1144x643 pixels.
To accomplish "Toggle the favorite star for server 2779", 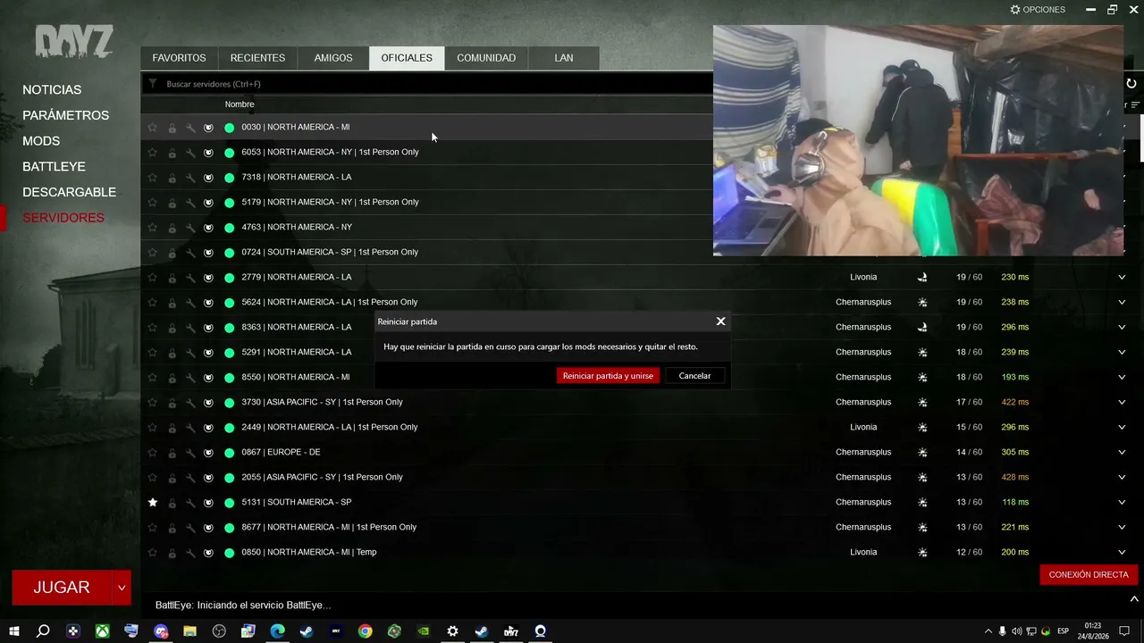I will click(x=153, y=278).
